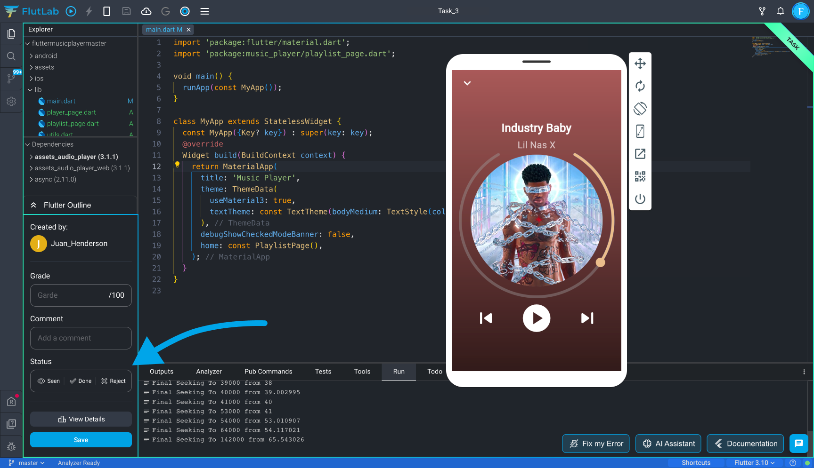Screen dimensions: 814x468
Task: Click the hot reload lightning icon
Action: pyautogui.click(x=89, y=11)
